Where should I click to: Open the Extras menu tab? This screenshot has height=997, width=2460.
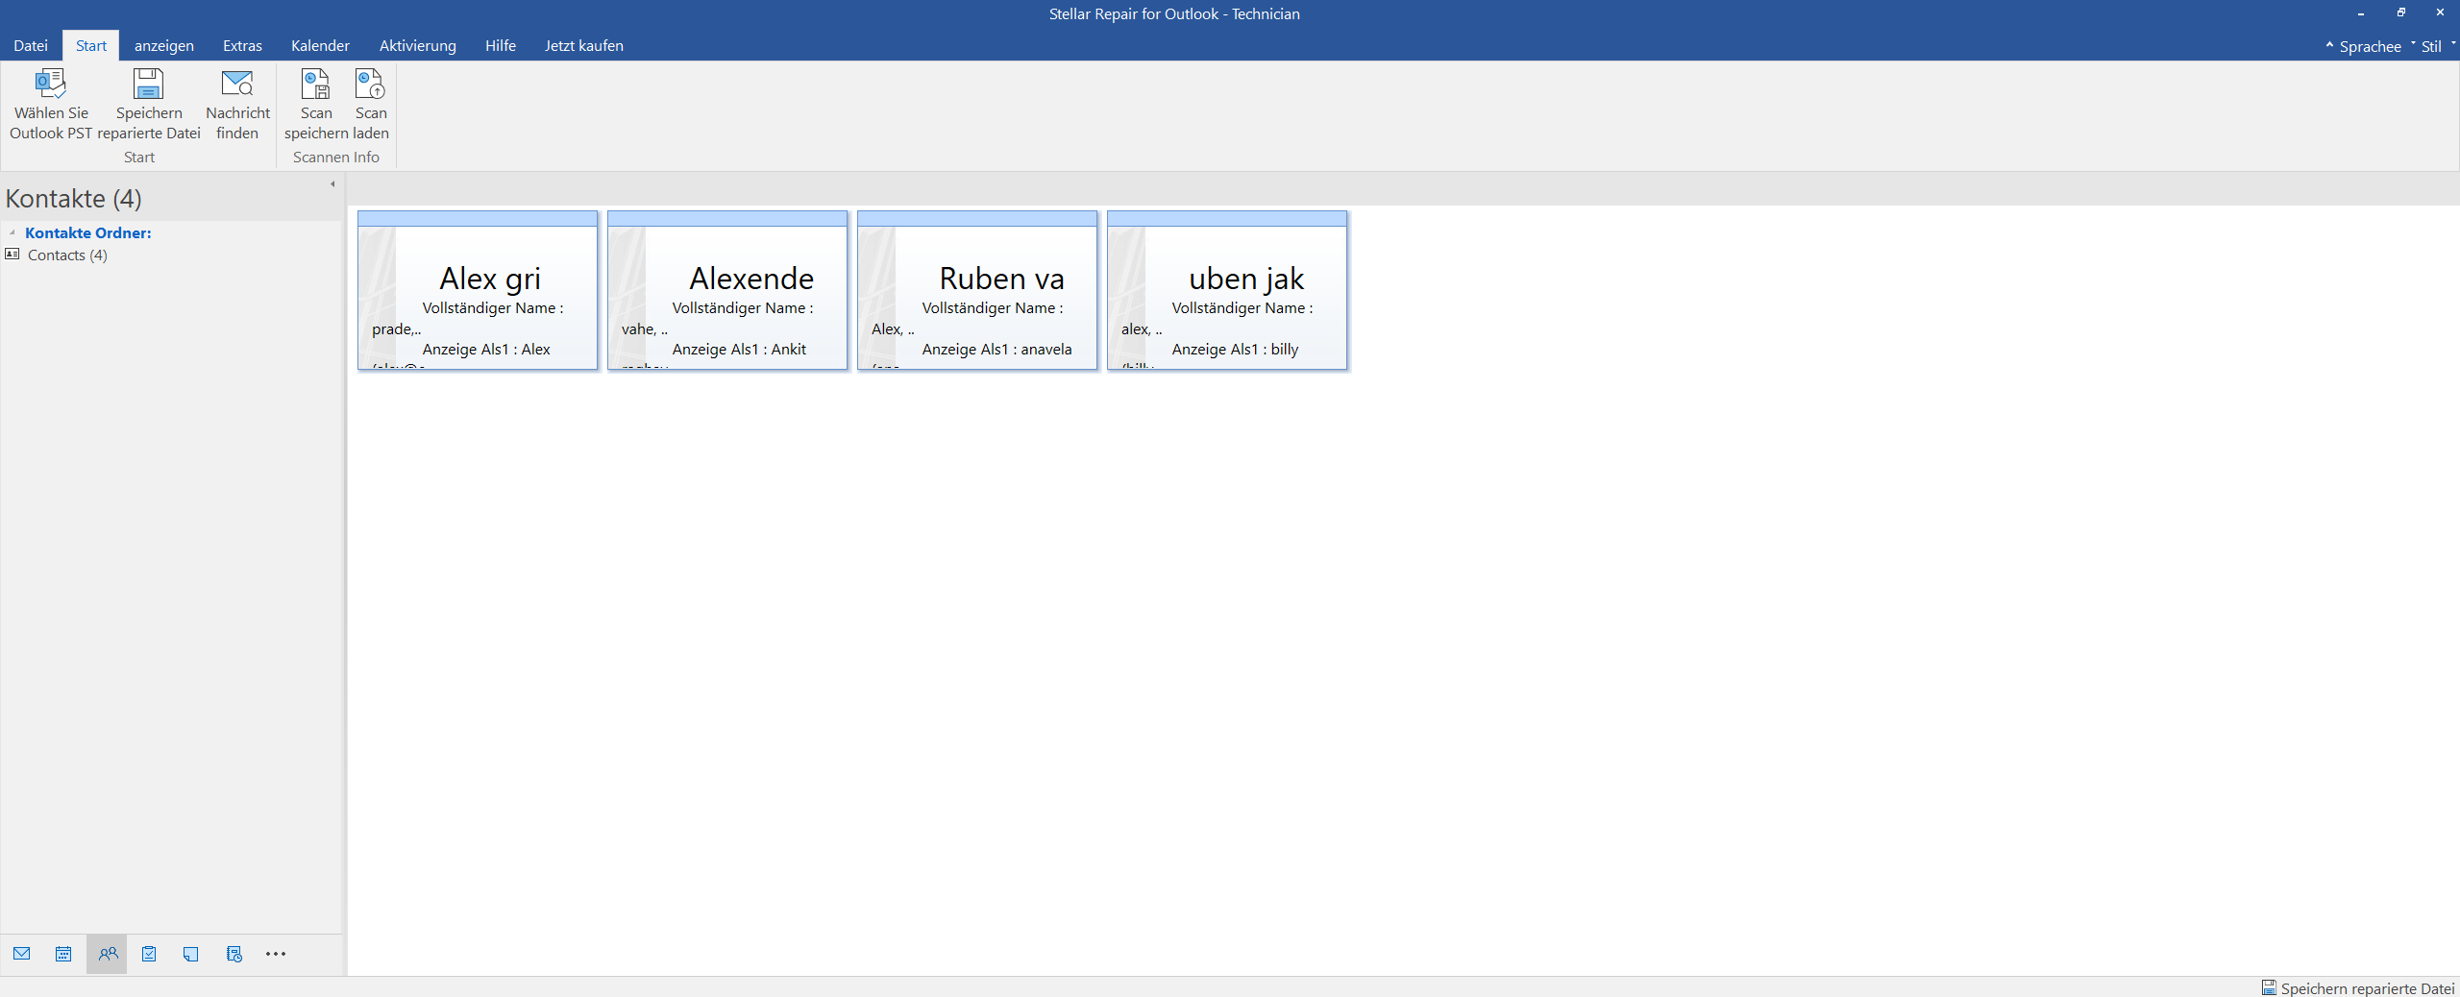click(242, 46)
